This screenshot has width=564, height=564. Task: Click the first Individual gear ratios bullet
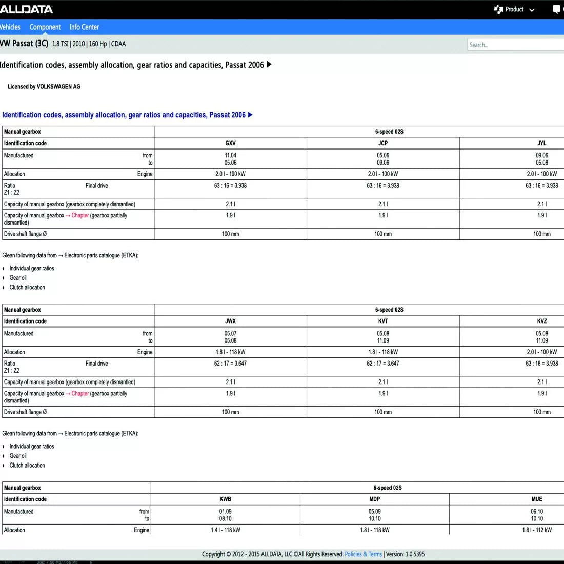pos(32,268)
